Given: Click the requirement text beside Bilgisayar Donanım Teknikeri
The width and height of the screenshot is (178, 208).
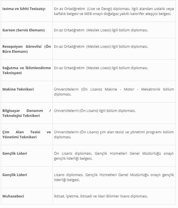Looking at the screenshot, I should [95, 111].
